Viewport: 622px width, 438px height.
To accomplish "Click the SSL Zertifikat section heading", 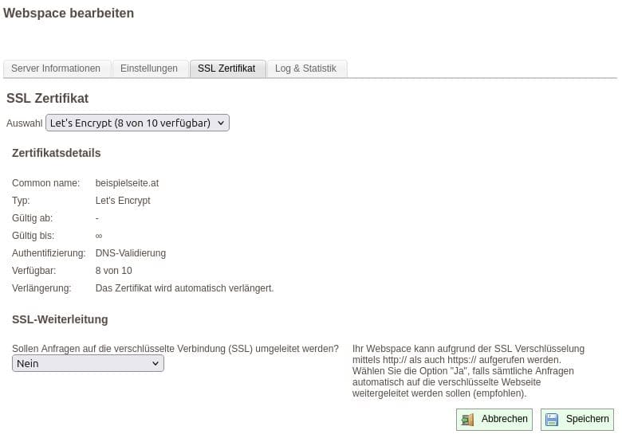I will point(48,98).
